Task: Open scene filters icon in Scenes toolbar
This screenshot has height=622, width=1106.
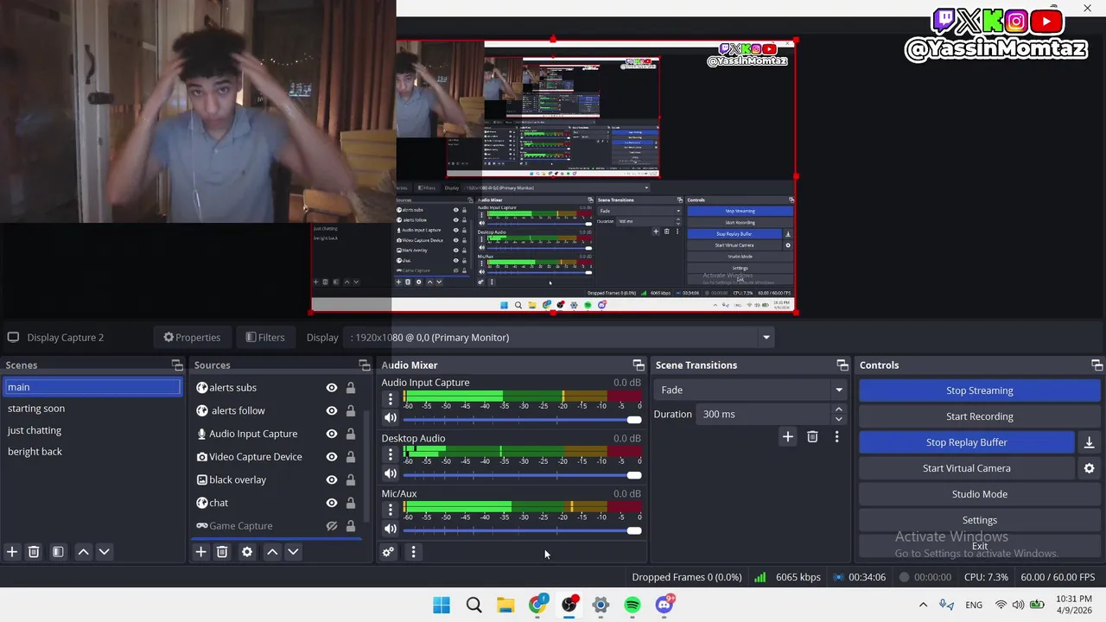Action: coord(58,552)
